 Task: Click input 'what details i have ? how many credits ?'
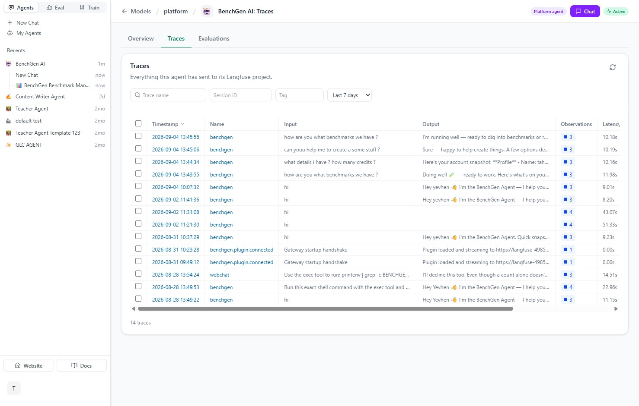[x=330, y=162]
